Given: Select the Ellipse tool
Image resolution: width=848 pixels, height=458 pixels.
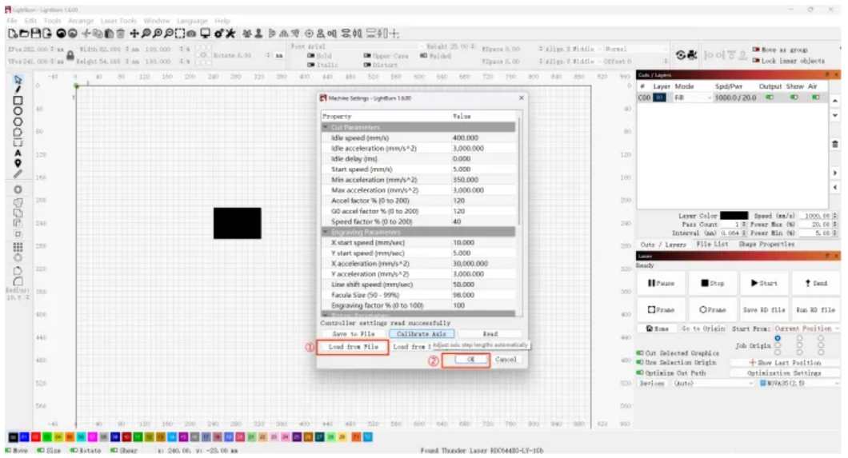Looking at the screenshot, I should (x=18, y=111).
